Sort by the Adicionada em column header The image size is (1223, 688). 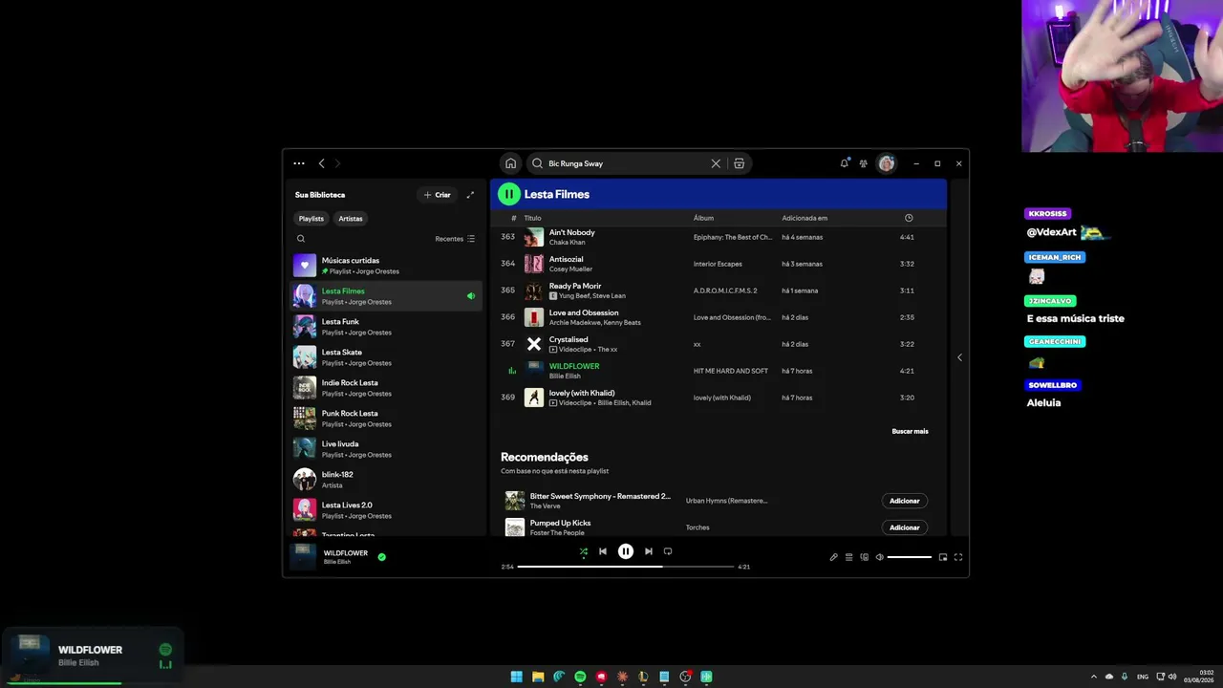[805, 218]
